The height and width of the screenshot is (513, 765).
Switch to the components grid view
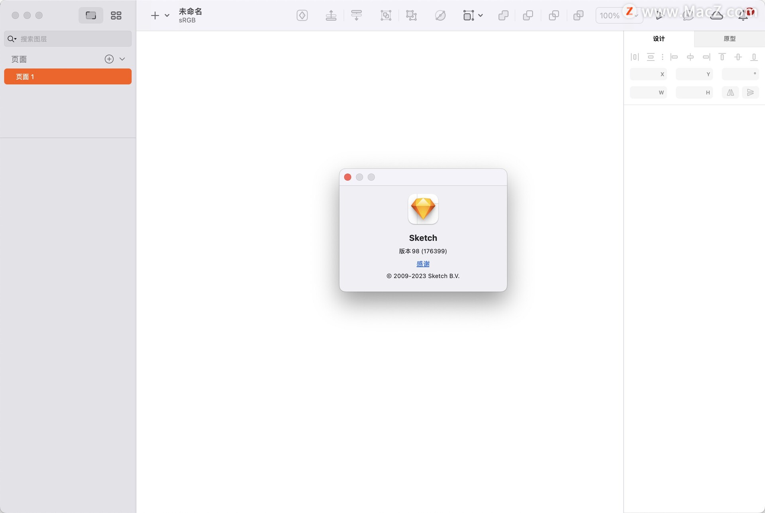[116, 16]
